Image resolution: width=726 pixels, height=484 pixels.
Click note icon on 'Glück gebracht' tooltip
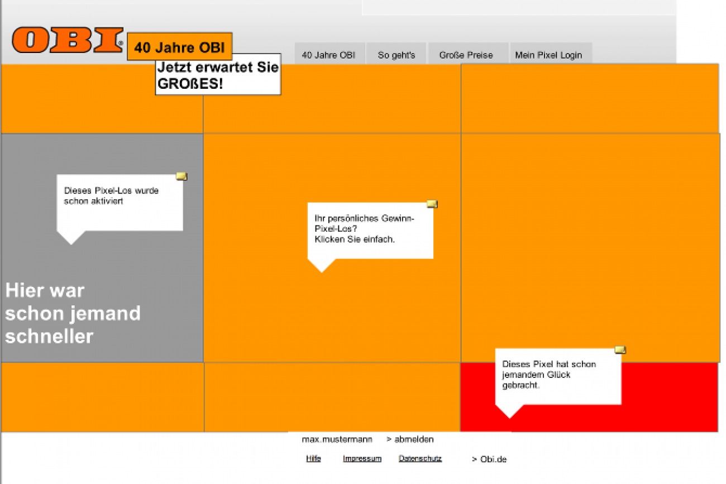click(x=620, y=350)
